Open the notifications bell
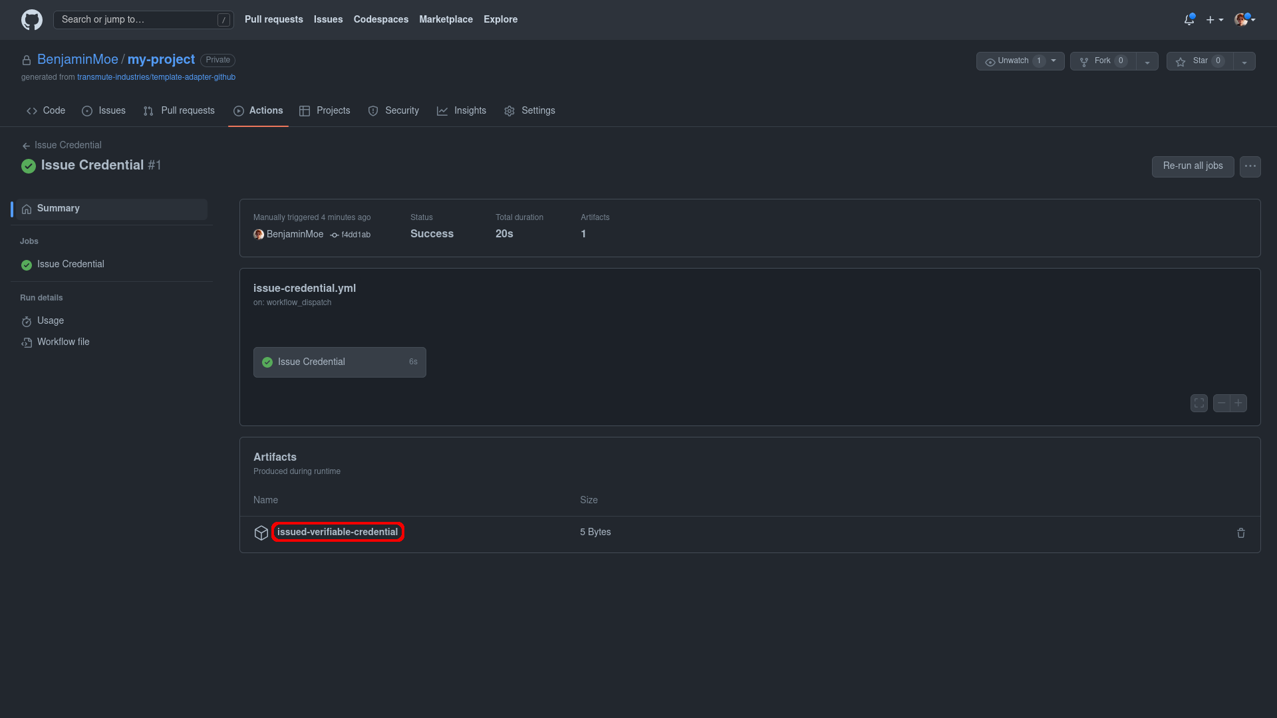The height and width of the screenshot is (718, 1277). (x=1189, y=20)
